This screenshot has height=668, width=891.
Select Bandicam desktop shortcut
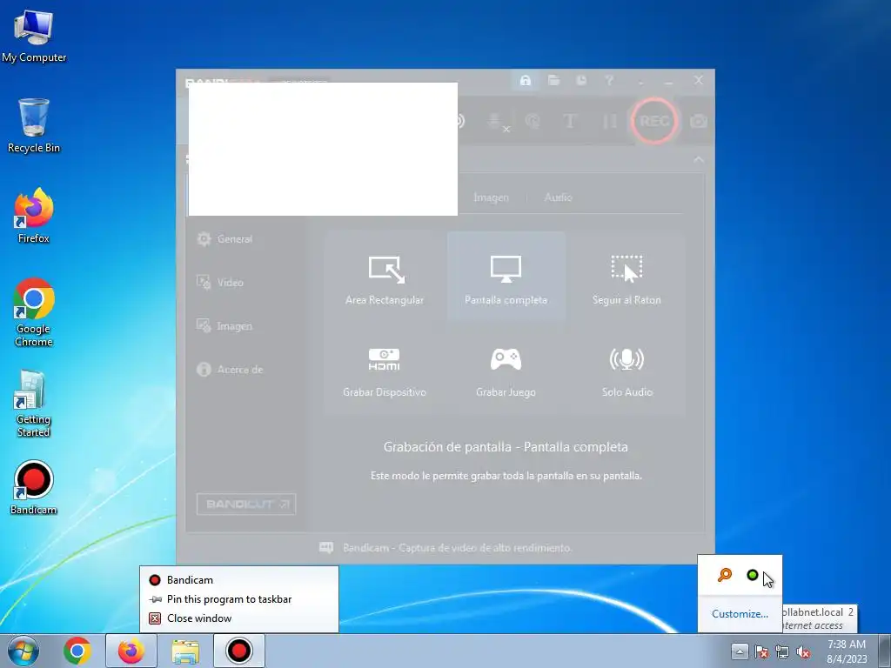[x=34, y=487]
